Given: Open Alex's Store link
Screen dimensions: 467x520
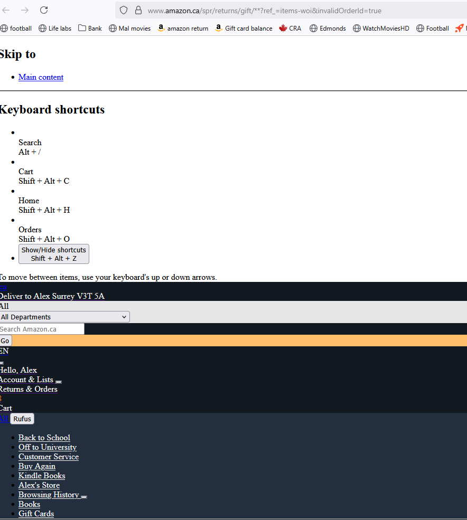Looking at the screenshot, I should [39, 485].
